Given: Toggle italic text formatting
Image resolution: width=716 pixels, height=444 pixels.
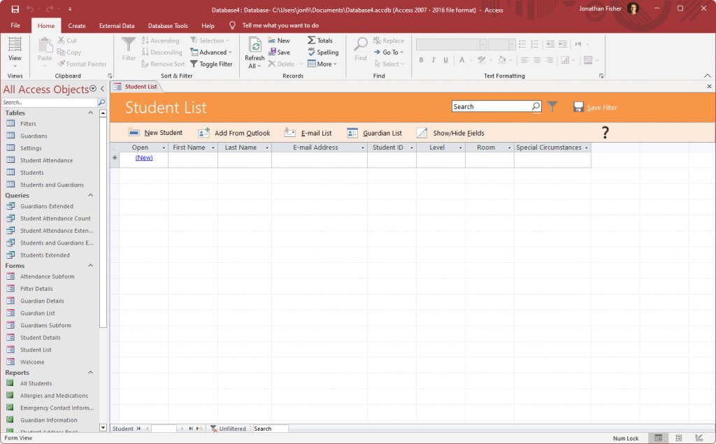Looking at the screenshot, I should tap(433, 61).
